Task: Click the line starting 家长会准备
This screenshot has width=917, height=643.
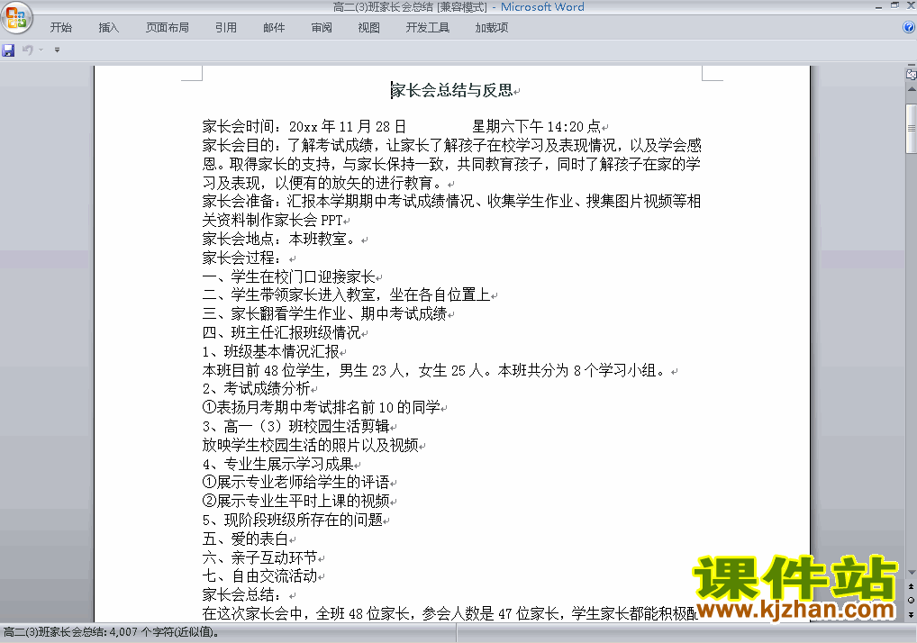Action: point(451,201)
